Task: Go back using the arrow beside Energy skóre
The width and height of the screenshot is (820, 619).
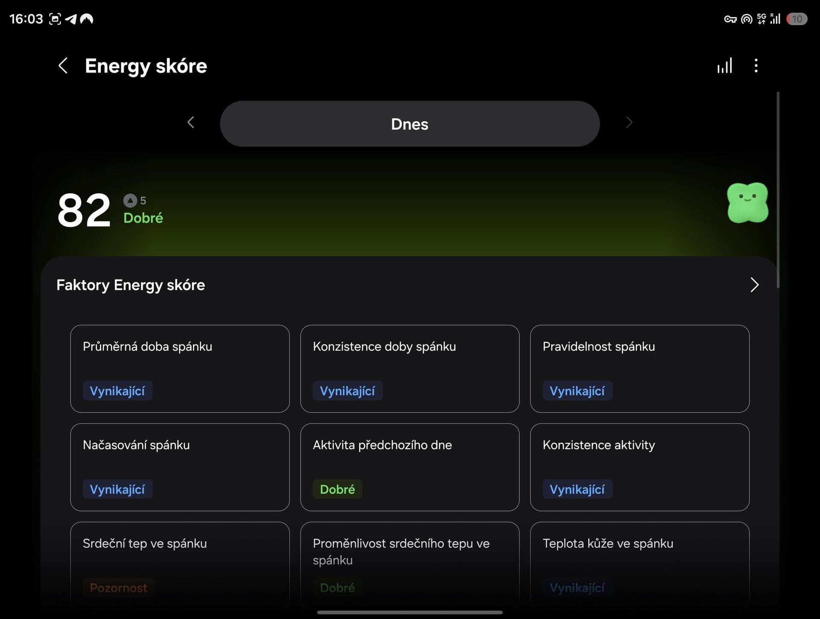Action: (63, 66)
